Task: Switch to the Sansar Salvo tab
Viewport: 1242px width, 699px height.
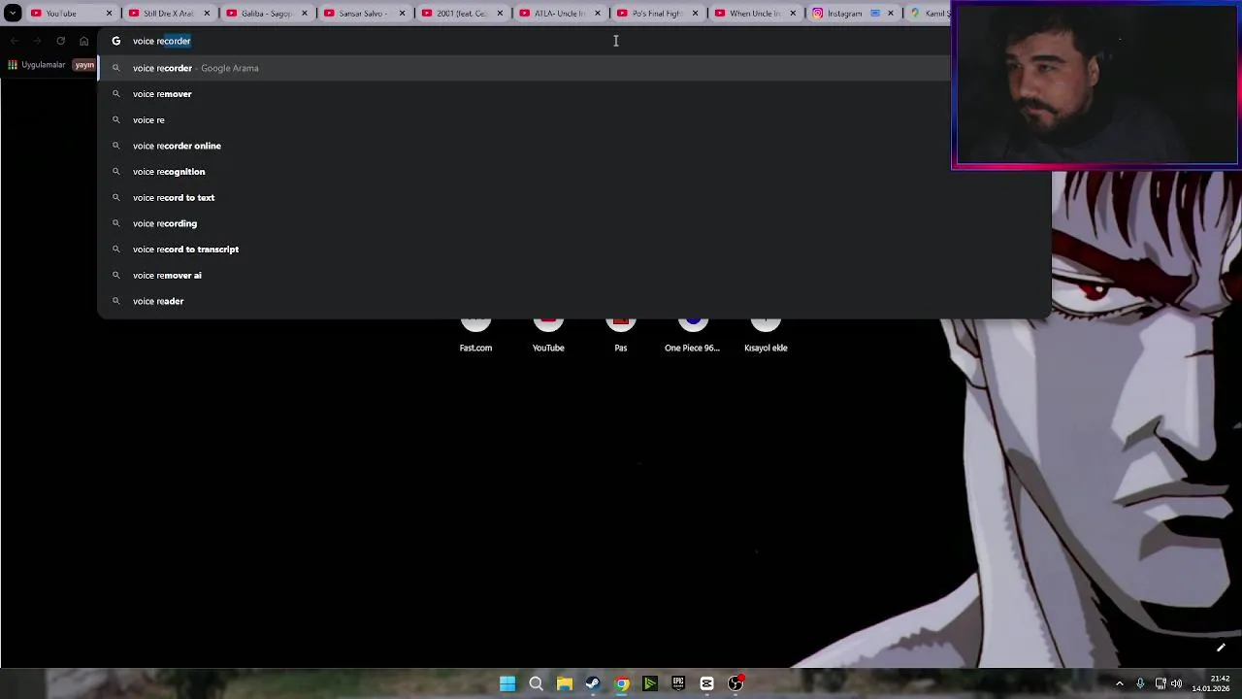Action: click(363, 14)
